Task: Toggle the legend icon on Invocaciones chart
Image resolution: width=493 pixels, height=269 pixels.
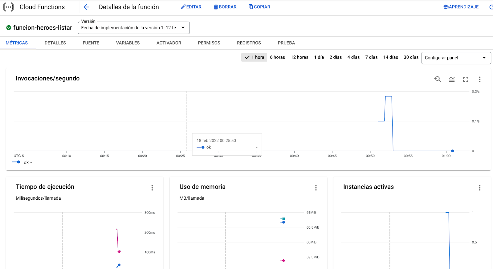Action: coord(452,79)
